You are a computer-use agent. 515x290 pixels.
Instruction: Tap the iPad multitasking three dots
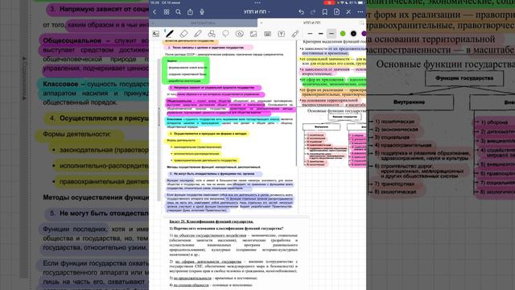click(x=257, y=2)
